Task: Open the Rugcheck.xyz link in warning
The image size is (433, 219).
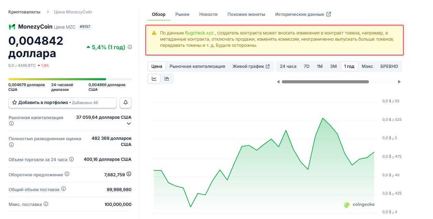Action: click(x=199, y=33)
